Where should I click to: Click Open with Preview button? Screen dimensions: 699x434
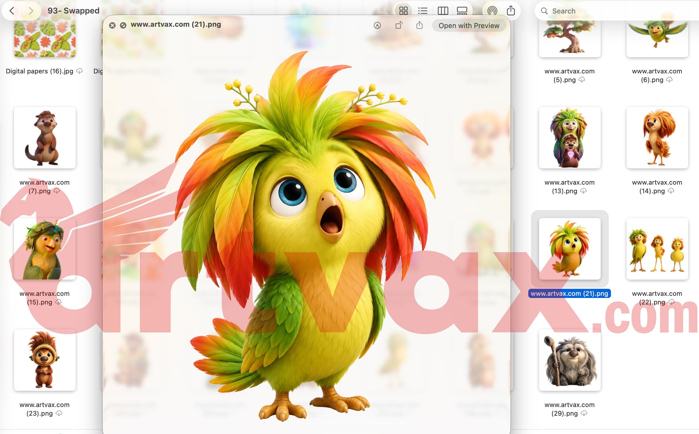(x=469, y=26)
